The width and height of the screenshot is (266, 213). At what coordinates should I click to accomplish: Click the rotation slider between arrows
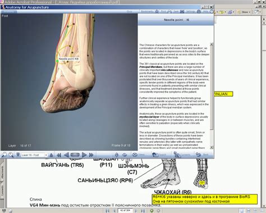pos(75,155)
